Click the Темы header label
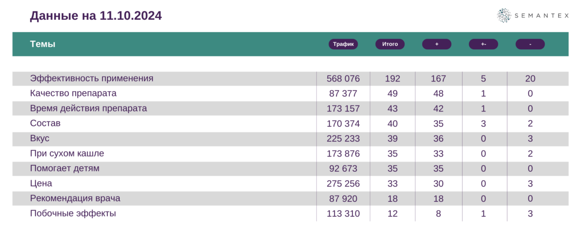 43,44
